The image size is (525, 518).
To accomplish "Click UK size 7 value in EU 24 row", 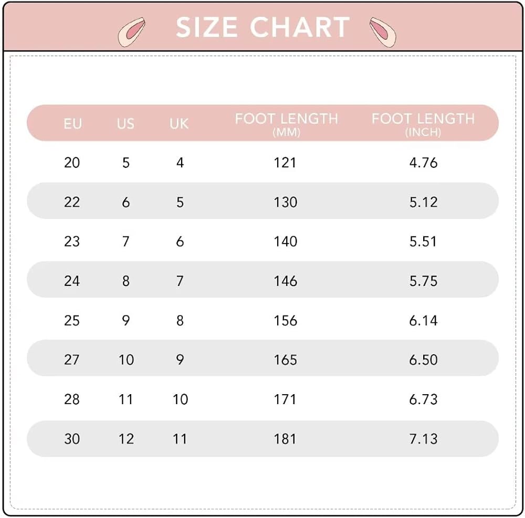I will (180, 281).
